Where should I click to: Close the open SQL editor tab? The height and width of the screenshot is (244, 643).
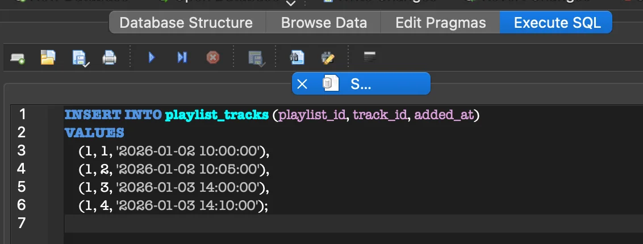pos(302,84)
